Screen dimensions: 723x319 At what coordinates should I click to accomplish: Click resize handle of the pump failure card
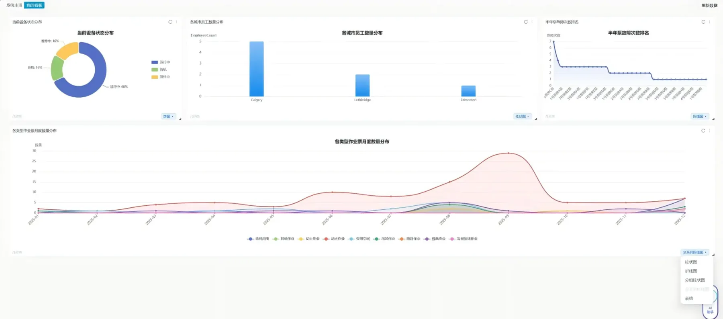point(713,119)
